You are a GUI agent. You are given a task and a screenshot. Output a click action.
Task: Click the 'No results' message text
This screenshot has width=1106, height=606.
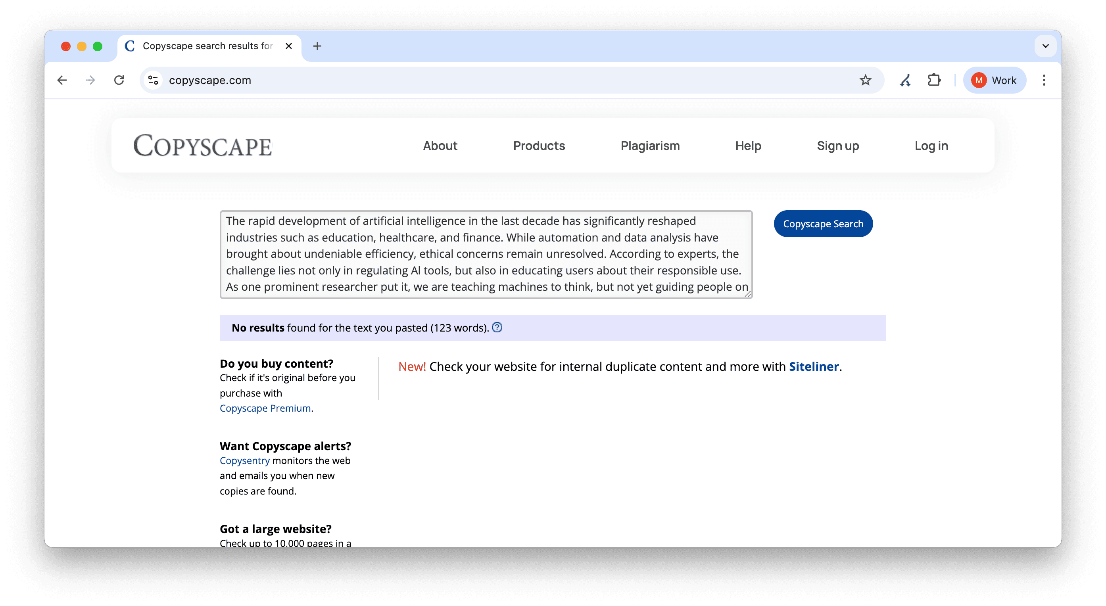257,328
